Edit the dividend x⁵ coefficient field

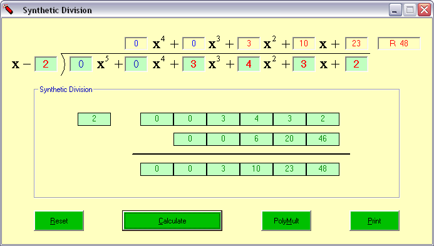(81, 64)
